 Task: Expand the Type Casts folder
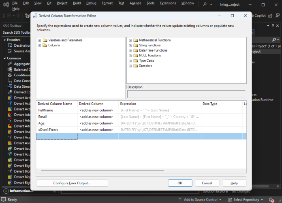(x=130, y=61)
